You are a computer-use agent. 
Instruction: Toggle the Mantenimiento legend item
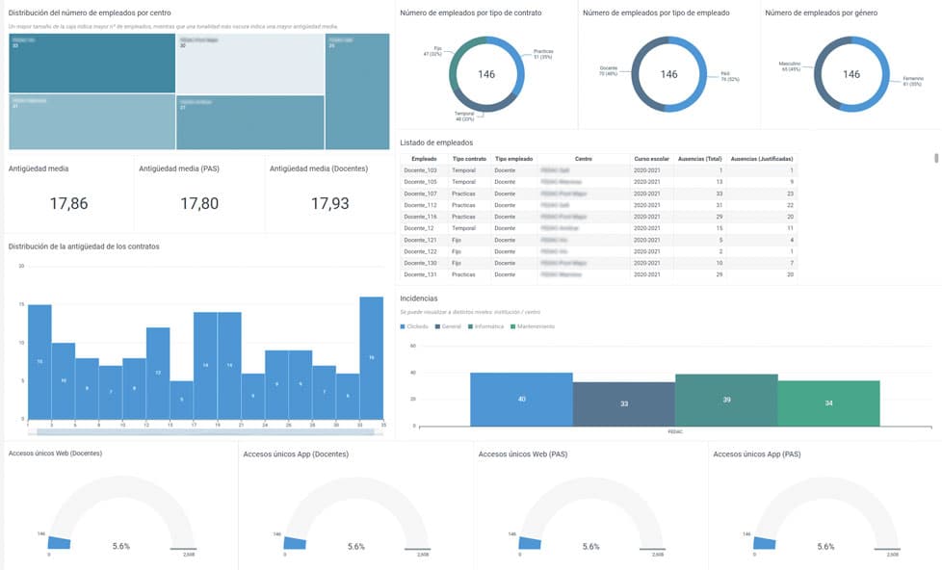533,326
